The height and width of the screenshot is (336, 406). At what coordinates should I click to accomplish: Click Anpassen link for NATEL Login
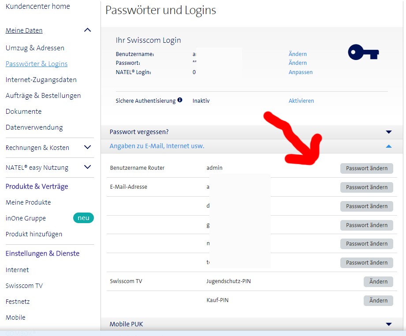(x=300, y=72)
